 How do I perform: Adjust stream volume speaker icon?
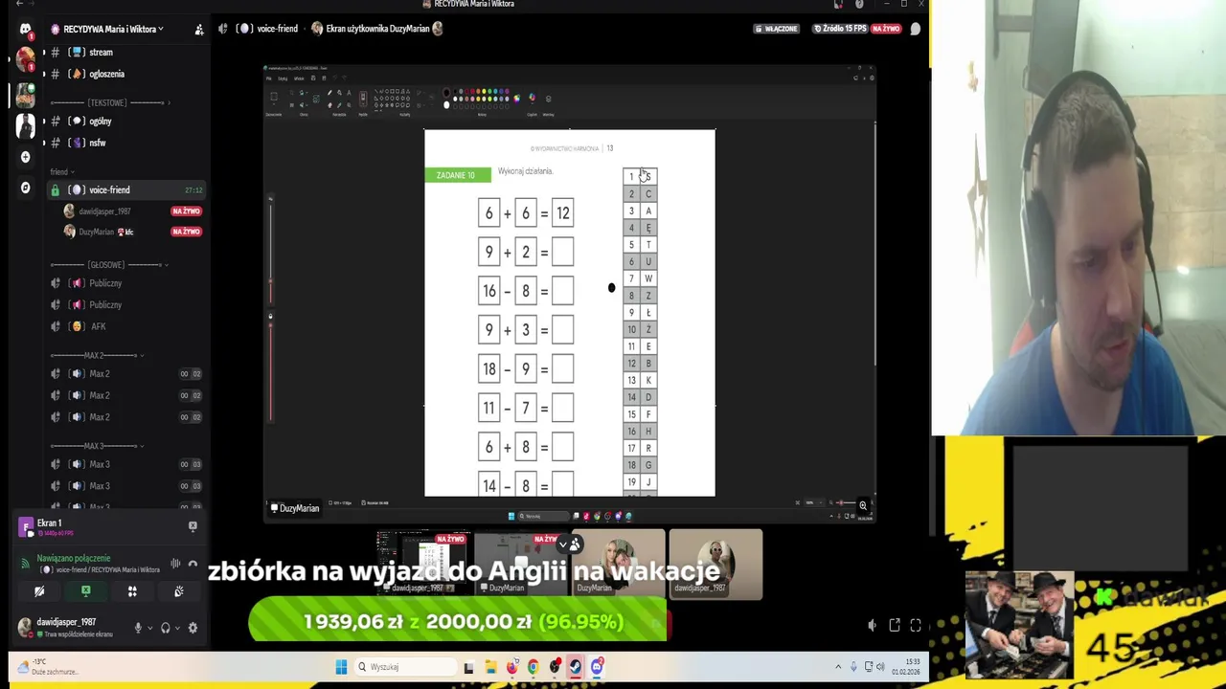click(x=872, y=625)
